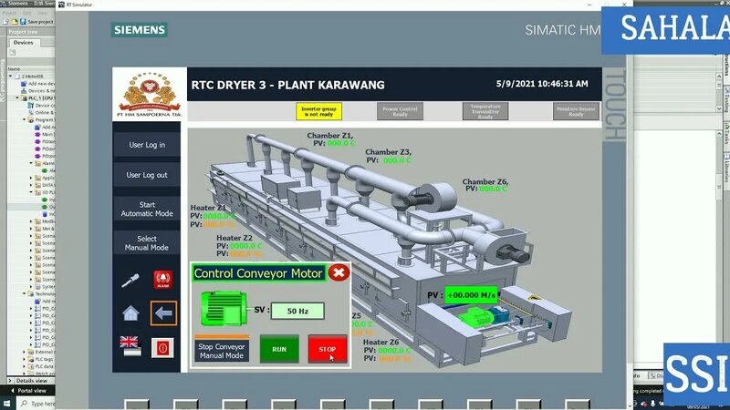Collapse the 2.MotorDB project node

click(11, 77)
